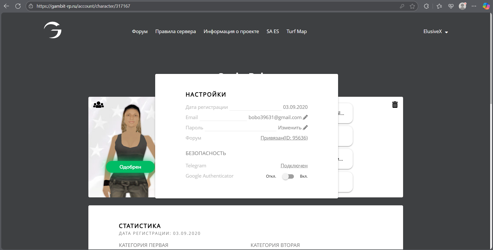Toggle Google Authenticator switch
The width and height of the screenshot is (493, 250).
(288, 176)
